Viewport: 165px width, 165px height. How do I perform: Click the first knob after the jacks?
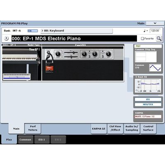[58, 54]
